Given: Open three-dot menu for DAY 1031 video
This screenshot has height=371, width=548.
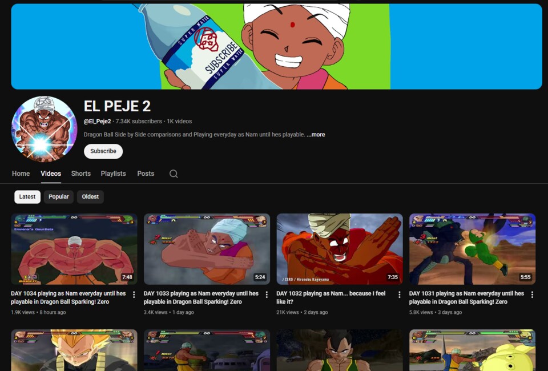Looking at the screenshot, I should [x=532, y=295].
